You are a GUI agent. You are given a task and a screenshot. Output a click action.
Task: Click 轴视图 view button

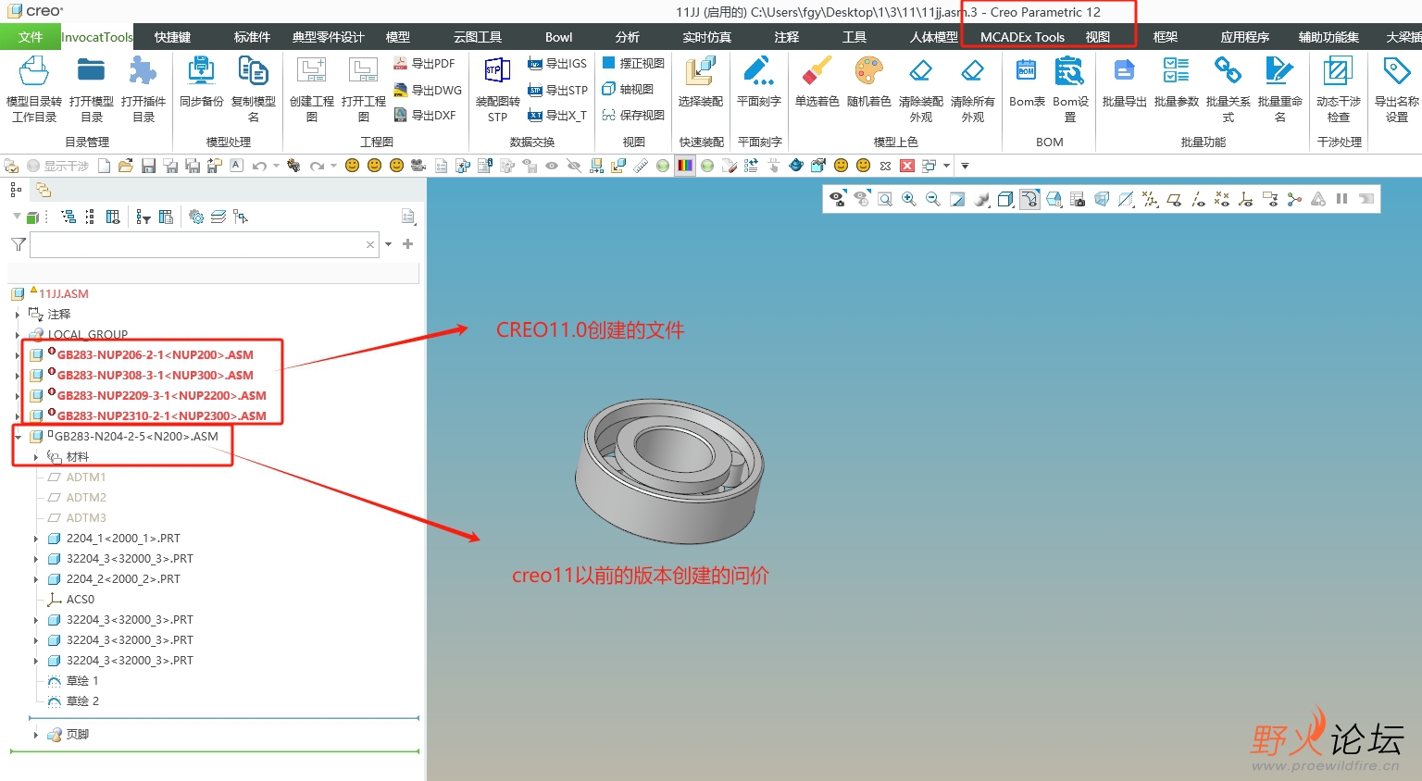[x=628, y=89]
